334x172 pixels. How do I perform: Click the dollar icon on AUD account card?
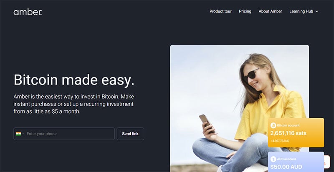(273, 159)
